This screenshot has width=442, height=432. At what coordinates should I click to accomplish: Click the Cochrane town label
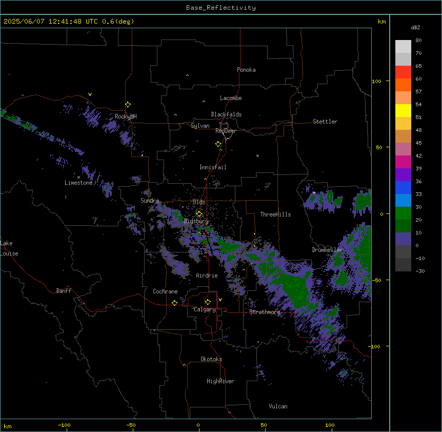[x=165, y=291]
